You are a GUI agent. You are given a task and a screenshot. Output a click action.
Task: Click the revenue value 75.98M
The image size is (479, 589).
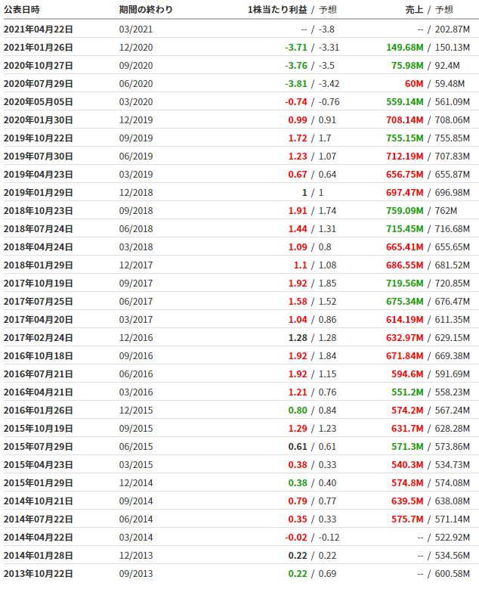click(407, 66)
